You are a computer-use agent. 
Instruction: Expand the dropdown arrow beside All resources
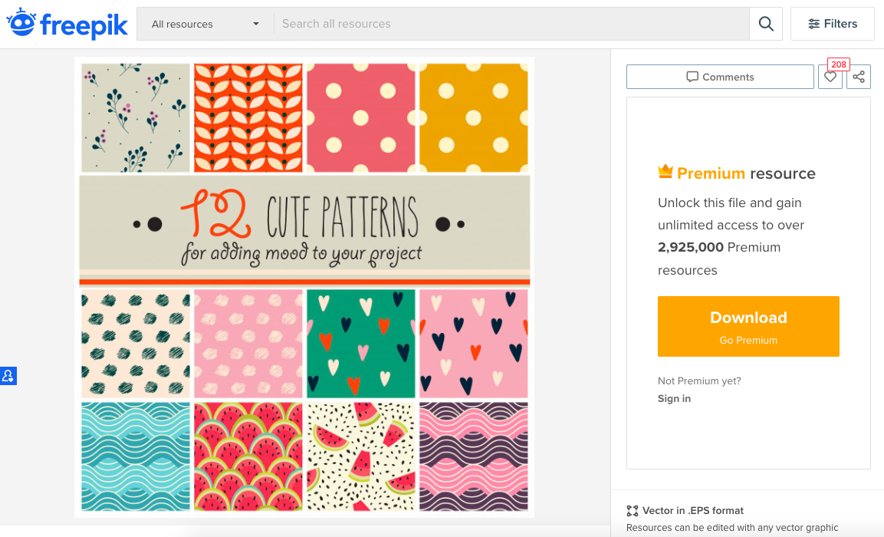(x=256, y=24)
